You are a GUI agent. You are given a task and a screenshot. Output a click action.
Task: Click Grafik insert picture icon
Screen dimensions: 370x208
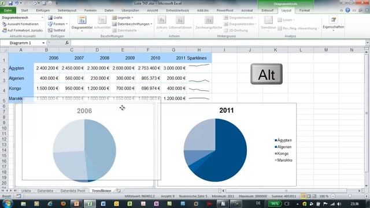pyautogui.click(x=55, y=18)
